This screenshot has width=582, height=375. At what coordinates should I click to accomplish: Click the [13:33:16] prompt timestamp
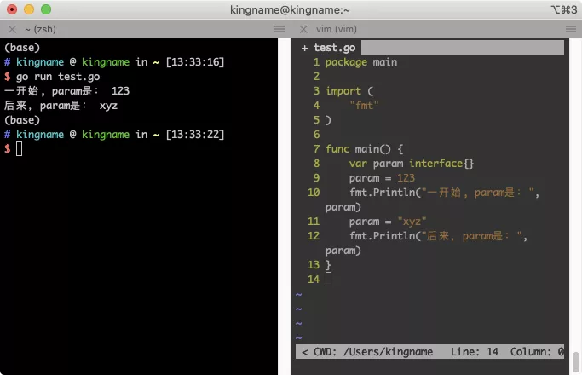pyautogui.click(x=195, y=62)
